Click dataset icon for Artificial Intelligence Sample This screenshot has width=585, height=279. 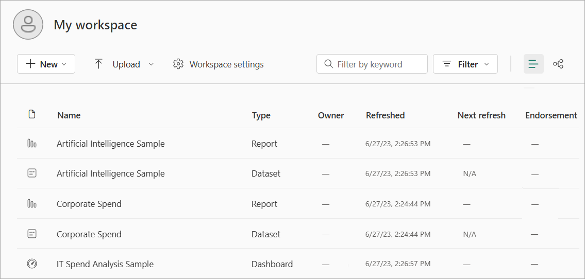[x=32, y=173]
